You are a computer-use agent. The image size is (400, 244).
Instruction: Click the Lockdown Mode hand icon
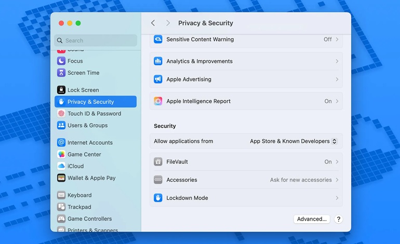pos(158,198)
